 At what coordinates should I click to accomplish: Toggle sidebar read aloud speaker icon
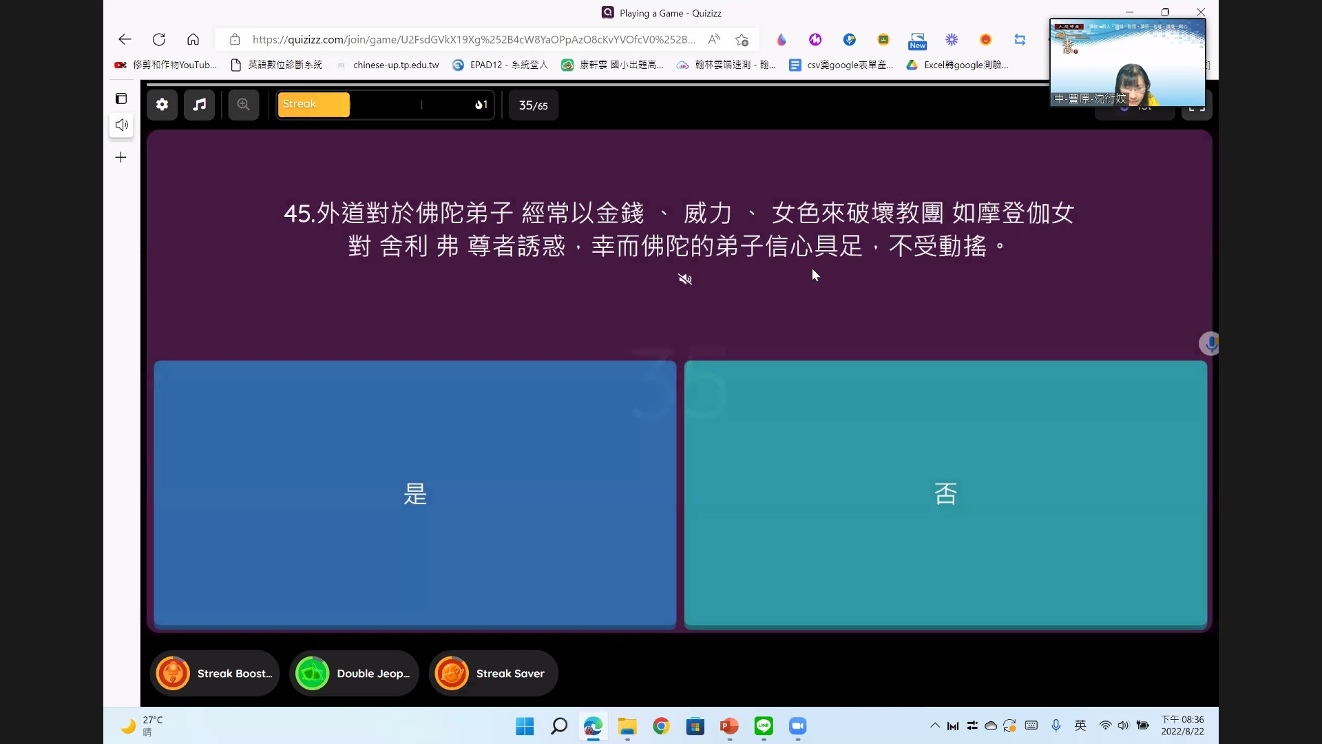click(121, 125)
